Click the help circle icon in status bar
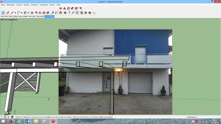221x124 pixels. 12,117
